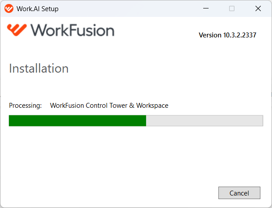The width and height of the screenshot is (272, 208).
Task: Click the Installation heading
Action: [x=39, y=68]
